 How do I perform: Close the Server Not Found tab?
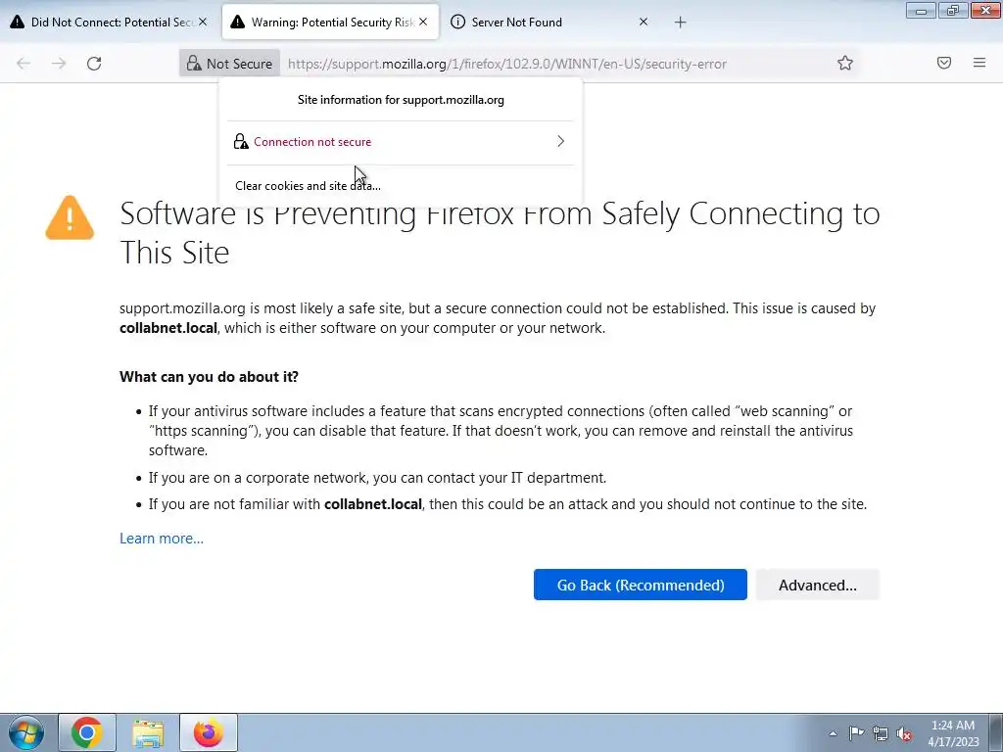[x=644, y=22]
